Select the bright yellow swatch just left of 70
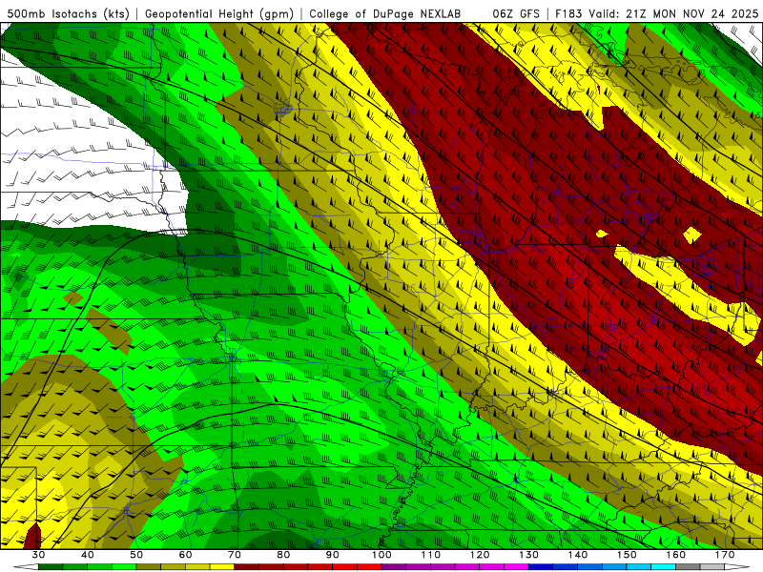This screenshot has width=763, height=572. (222, 567)
